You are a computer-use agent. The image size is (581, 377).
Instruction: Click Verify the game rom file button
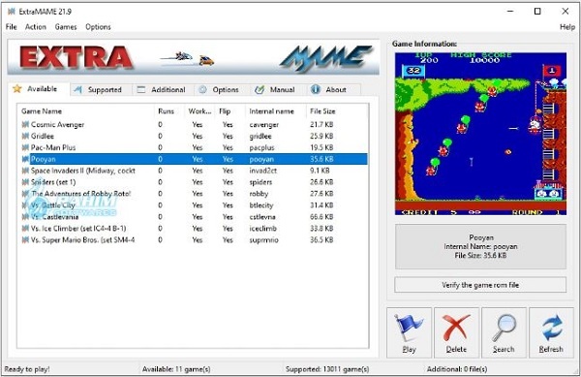480,285
